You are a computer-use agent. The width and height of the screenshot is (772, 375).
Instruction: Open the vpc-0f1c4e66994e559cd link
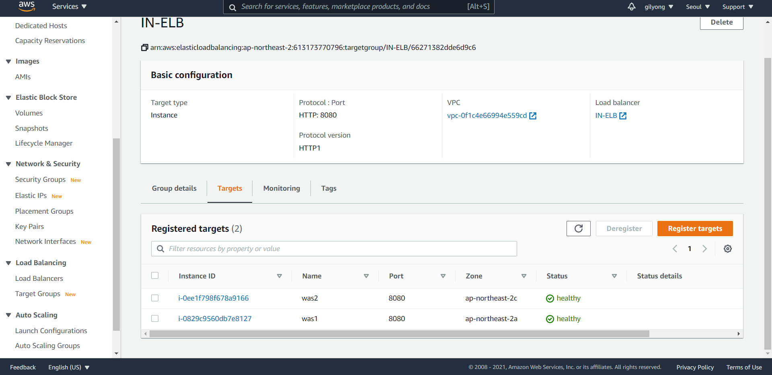coord(487,115)
